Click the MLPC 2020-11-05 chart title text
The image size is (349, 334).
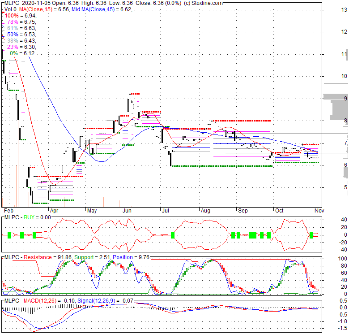(27, 3)
